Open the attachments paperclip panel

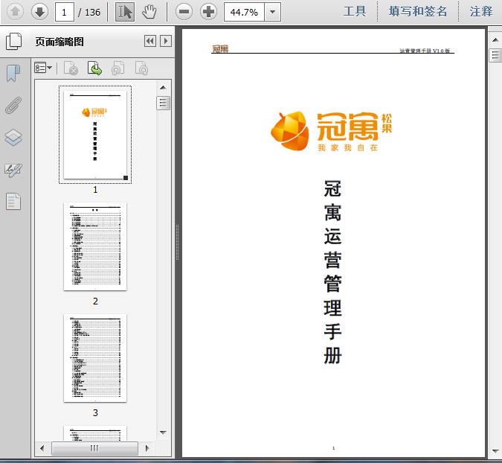click(x=13, y=105)
